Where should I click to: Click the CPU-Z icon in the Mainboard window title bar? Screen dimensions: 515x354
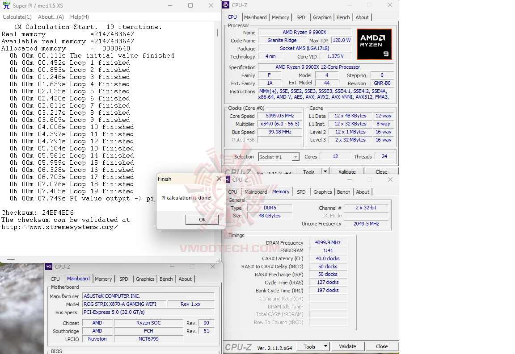click(x=49, y=267)
